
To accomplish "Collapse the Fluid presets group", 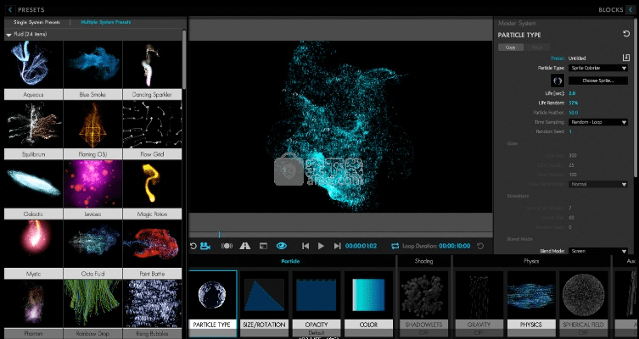I will point(8,35).
